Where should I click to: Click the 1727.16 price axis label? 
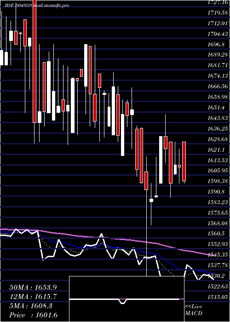(x=218, y=2)
